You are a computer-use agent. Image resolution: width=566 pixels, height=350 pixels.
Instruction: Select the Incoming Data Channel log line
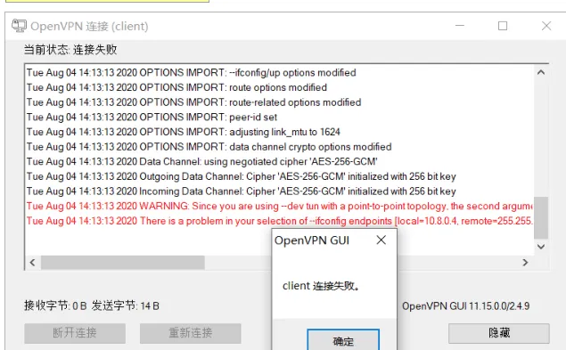point(242,191)
